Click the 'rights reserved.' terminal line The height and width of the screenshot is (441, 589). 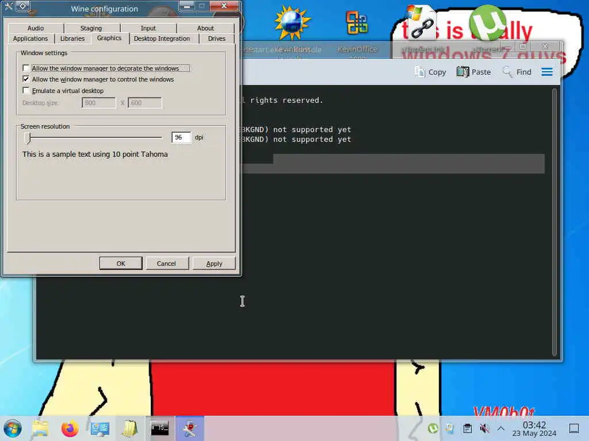tap(286, 100)
